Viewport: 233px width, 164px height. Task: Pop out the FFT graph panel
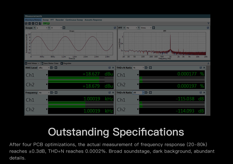[x=208, y=28]
